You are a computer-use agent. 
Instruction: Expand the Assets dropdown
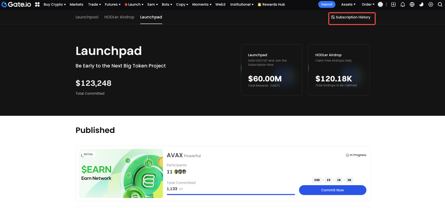pos(348,5)
